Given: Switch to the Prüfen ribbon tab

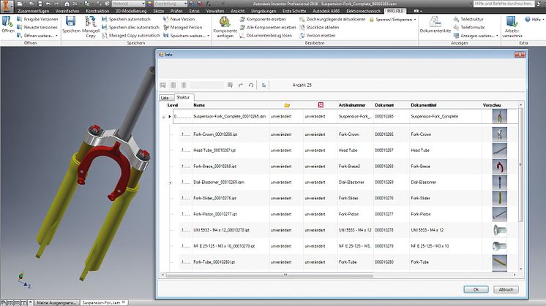Looking at the screenshot, I should click(x=176, y=11).
